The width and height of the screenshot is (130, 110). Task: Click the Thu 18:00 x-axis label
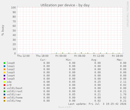coord(42,56)
